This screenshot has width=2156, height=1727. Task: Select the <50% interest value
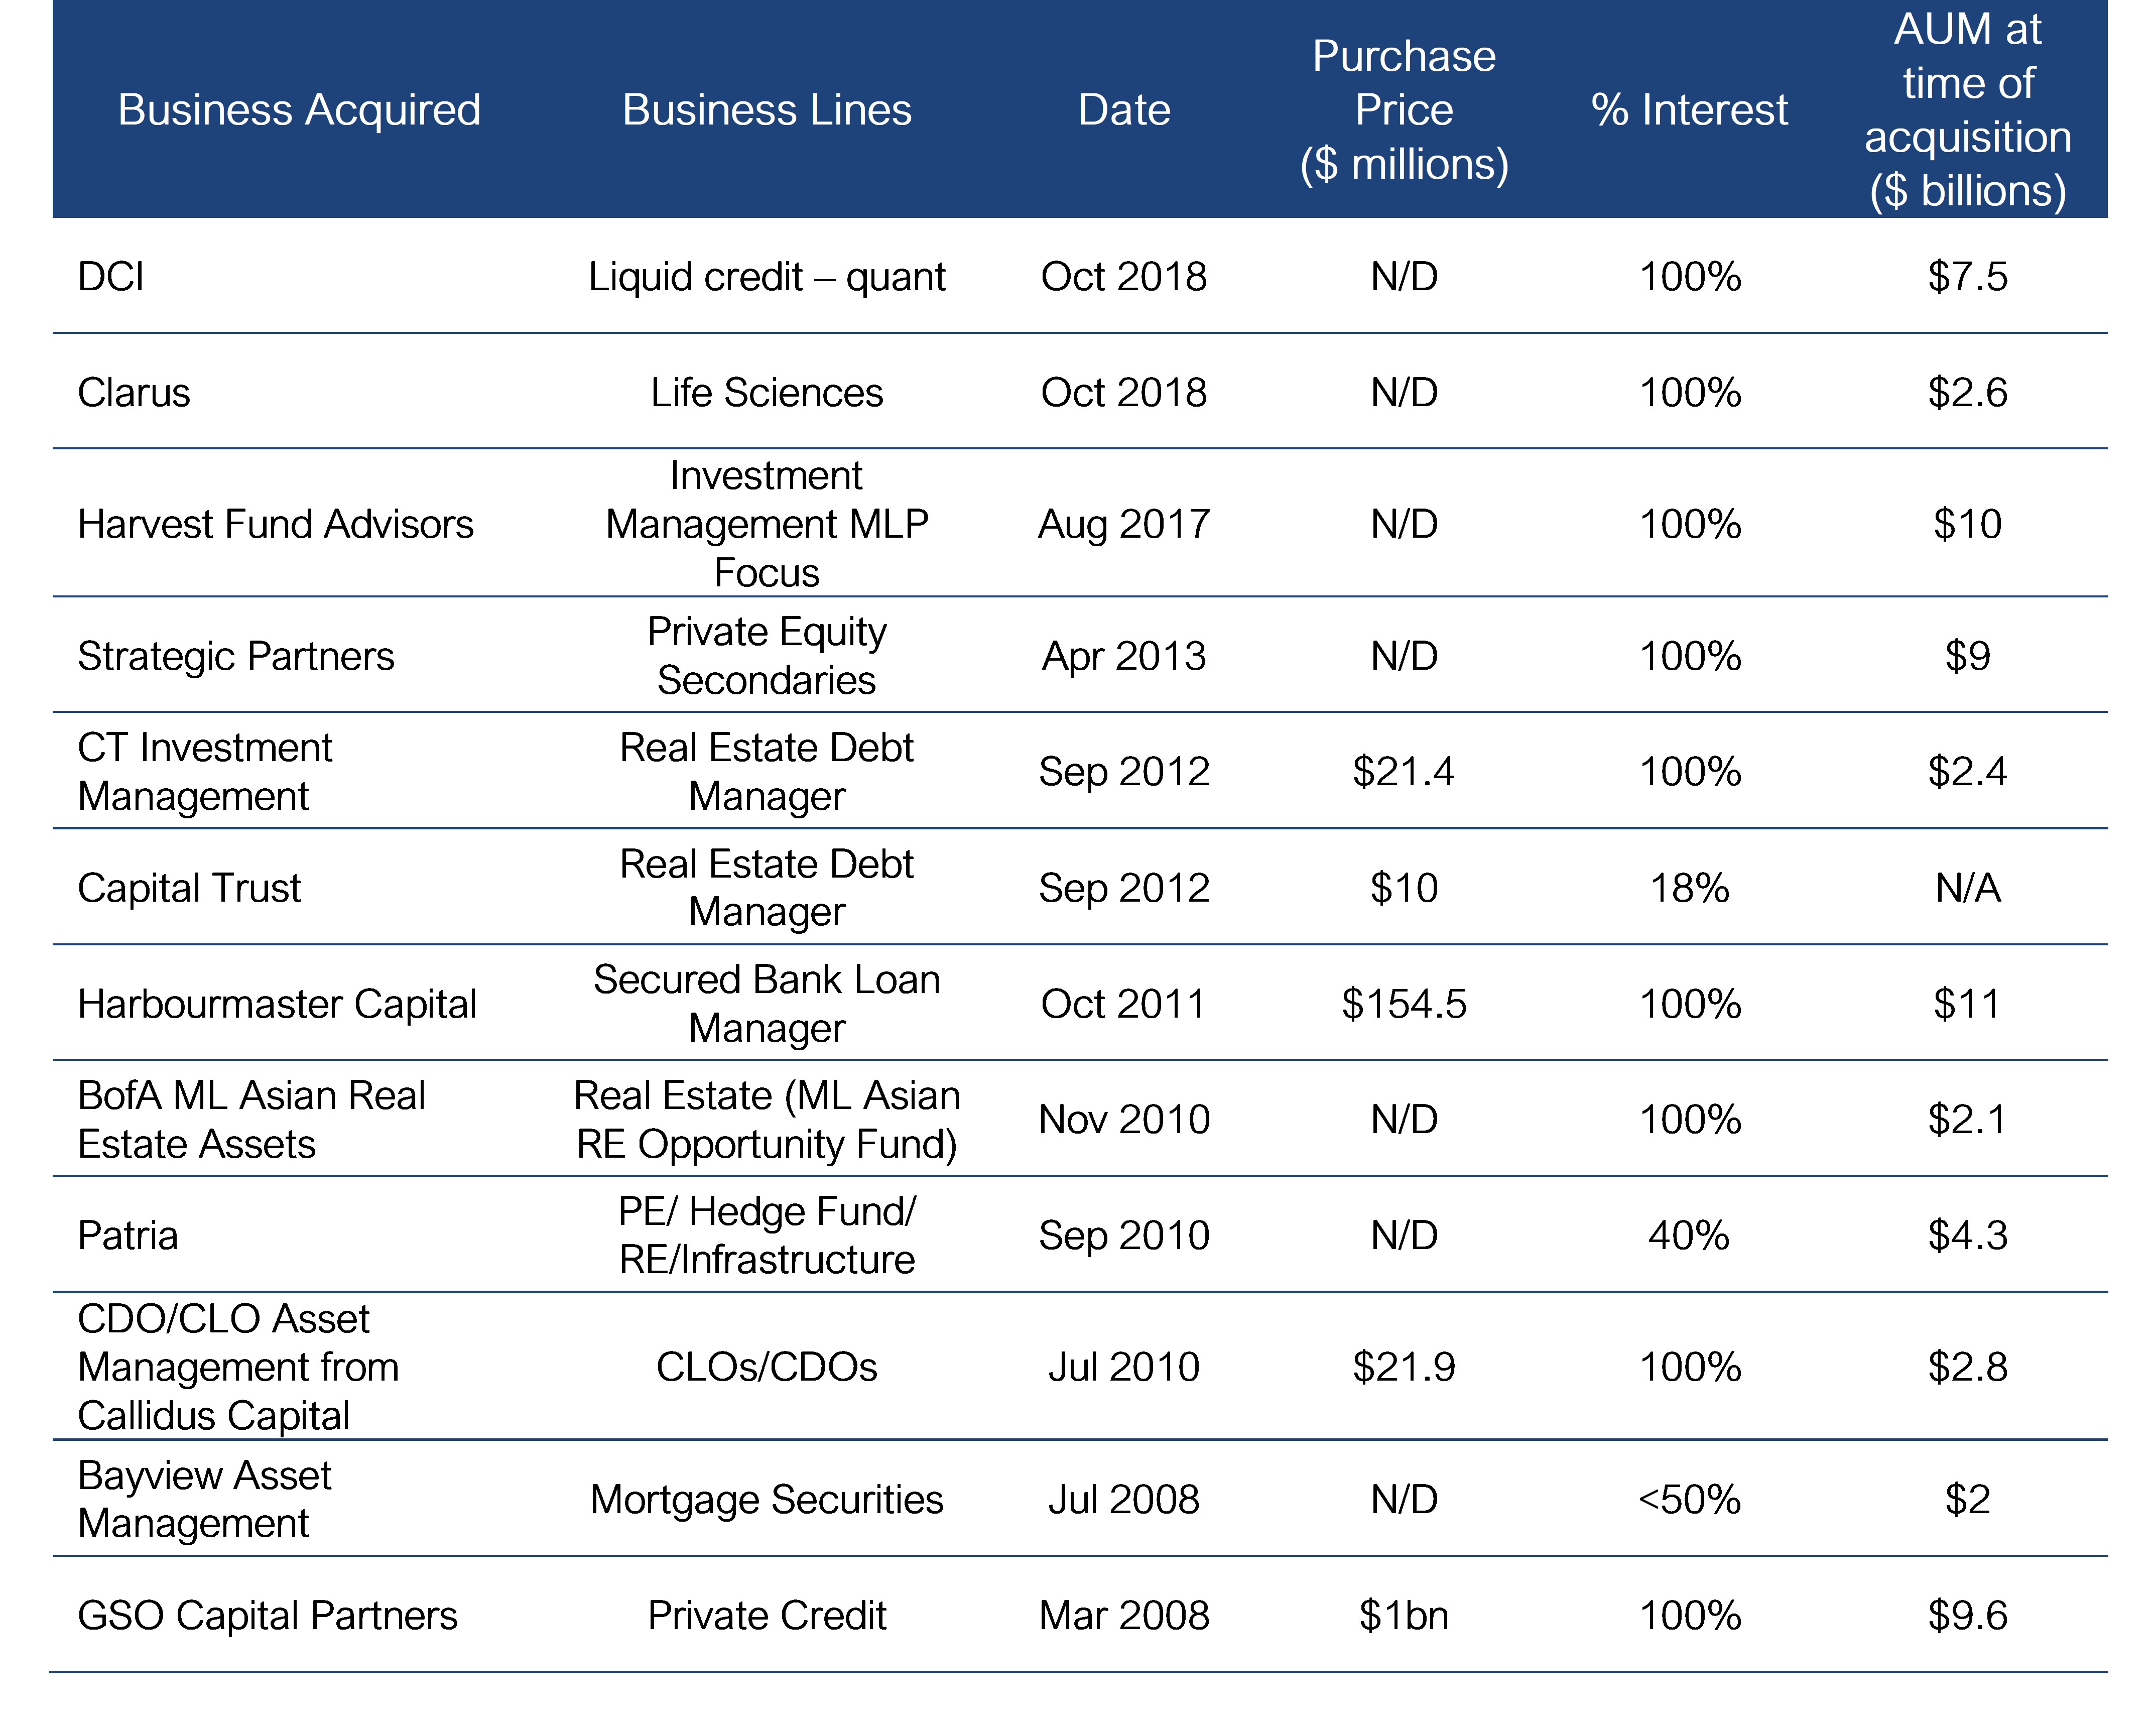point(1688,1500)
